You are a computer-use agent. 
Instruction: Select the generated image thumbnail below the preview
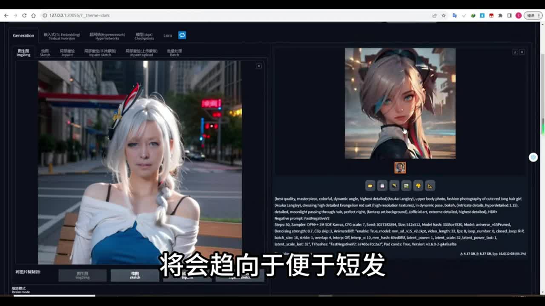click(x=400, y=167)
